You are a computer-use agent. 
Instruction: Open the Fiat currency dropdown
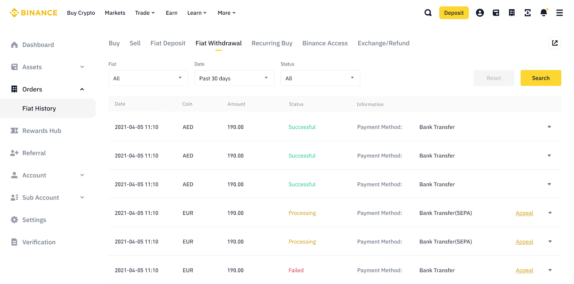[x=148, y=78]
